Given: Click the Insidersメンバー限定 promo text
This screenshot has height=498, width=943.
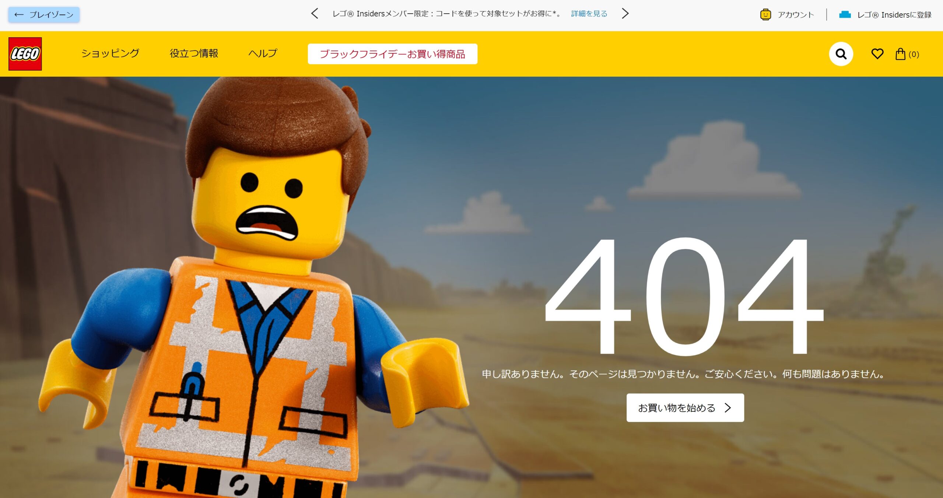Looking at the screenshot, I should pyautogui.click(x=446, y=14).
